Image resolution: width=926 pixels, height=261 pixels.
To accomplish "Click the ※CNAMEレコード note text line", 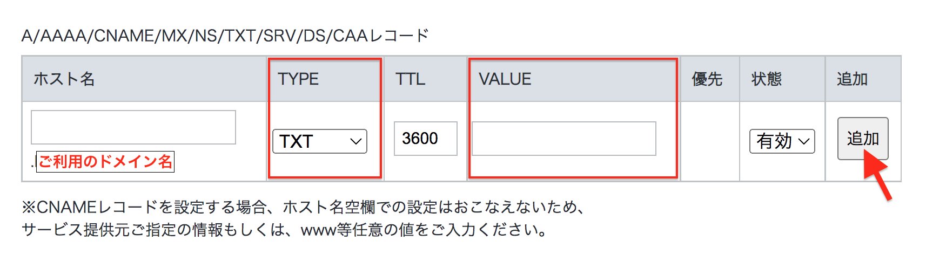I will (x=303, y=207).
